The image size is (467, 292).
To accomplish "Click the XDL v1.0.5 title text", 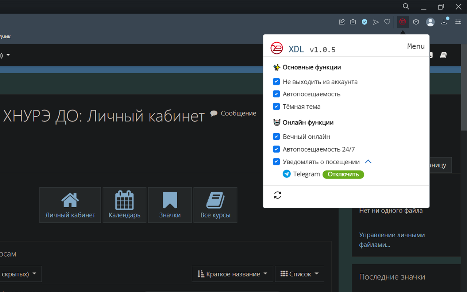I will click(x=312, y=49).
